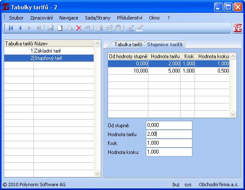This screenshot has width=245, height=190.
Task: Click the previous record arrow icon
Action: (x=20, y=28)
